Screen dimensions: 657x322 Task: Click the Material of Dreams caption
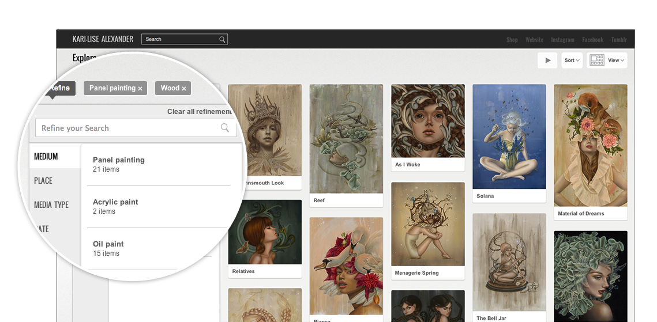[581, 214]
